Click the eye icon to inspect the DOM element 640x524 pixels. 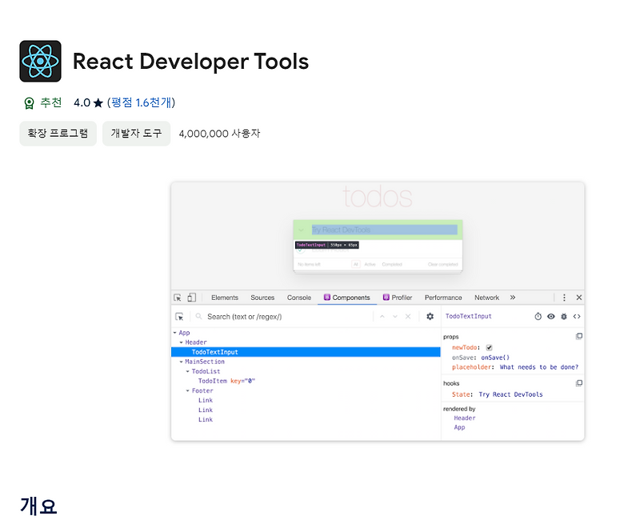(550, 317)
